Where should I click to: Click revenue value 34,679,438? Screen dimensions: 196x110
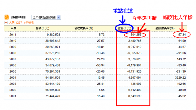pos(53,65)
